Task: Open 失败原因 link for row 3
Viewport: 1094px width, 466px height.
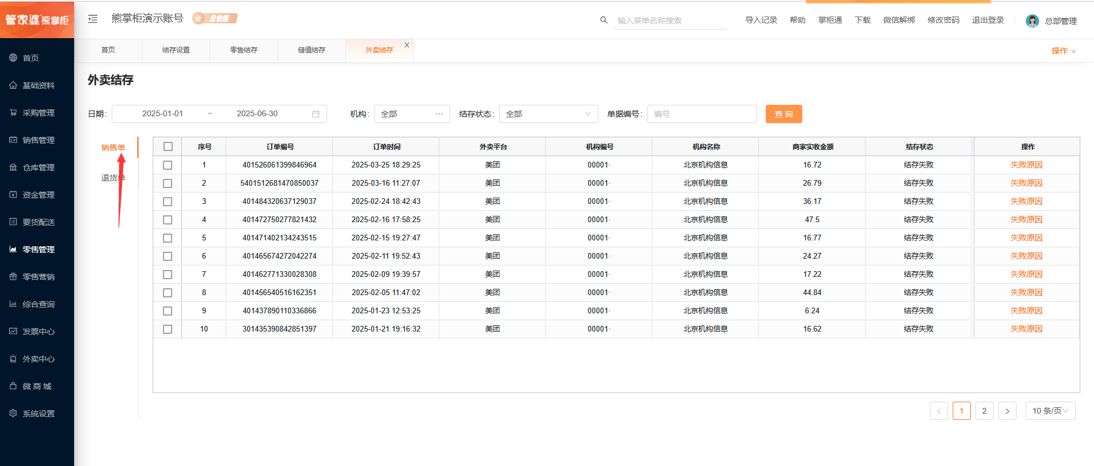Action: point(1026,202)
